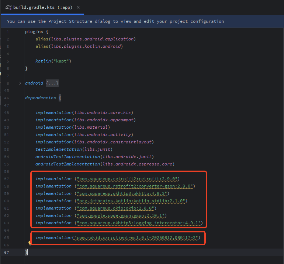
Task: Click line number 46 in gutter
Action: (x=7, y=98)
